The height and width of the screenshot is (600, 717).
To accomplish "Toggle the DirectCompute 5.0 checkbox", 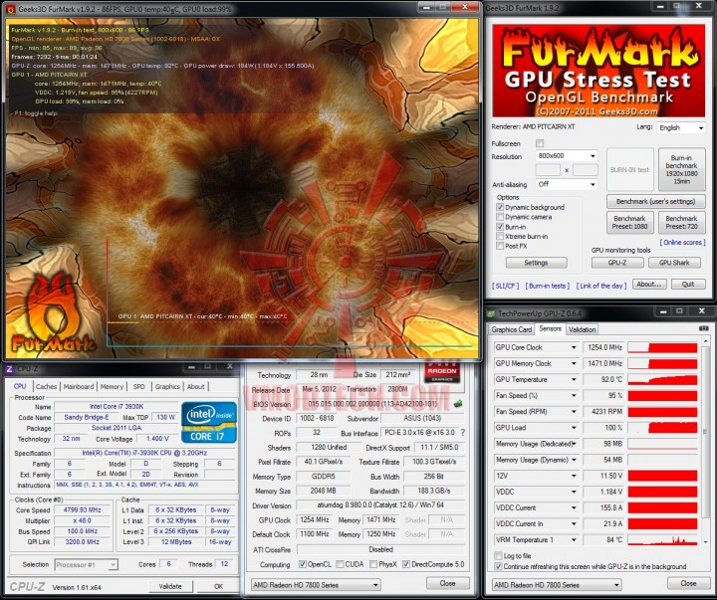I will point(406,564).
